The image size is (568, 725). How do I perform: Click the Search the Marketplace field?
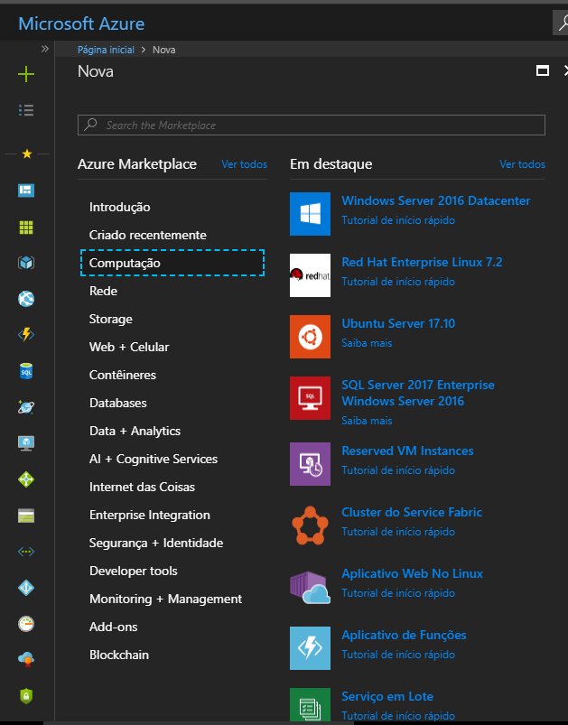point(312,125)
